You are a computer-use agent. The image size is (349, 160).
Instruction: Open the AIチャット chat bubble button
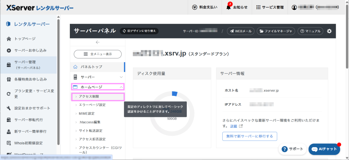[323, 149]
